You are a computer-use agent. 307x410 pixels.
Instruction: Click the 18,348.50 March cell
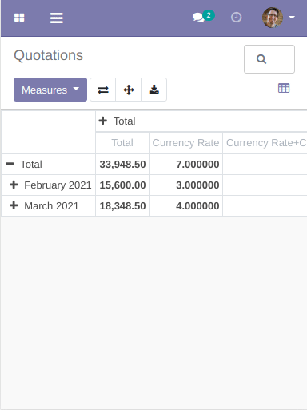pyautogui.click(x=122, y=206)
